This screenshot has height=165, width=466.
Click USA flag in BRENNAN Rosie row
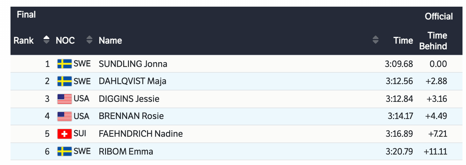65,116
